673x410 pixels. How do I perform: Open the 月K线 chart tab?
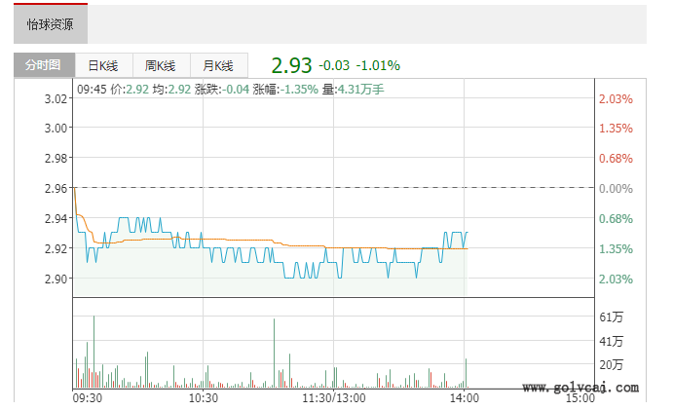[x=218, y=65]
